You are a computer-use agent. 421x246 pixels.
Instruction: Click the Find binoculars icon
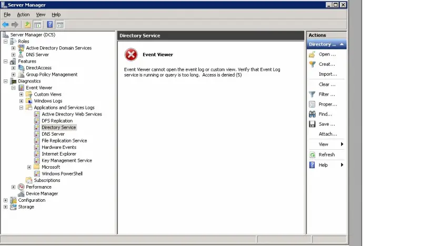click(x=312, y=114)
